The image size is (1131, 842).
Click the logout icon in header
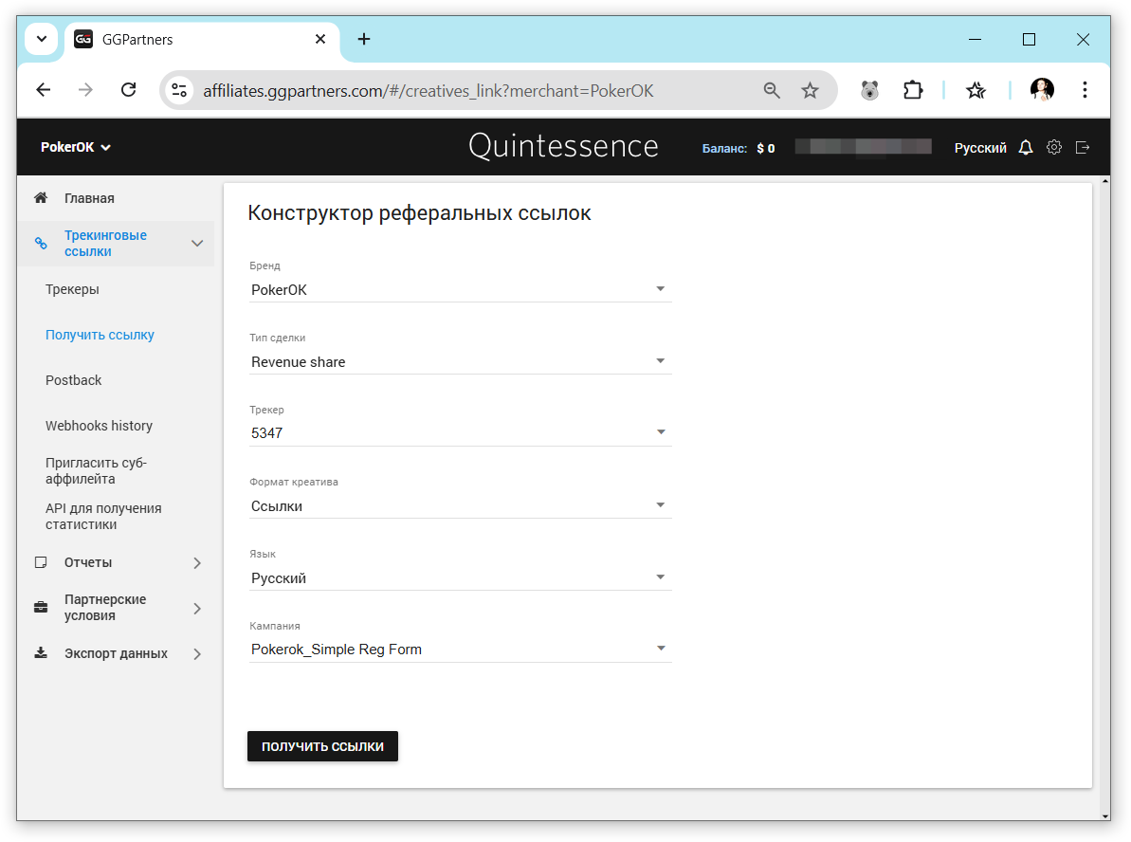[1082, 147]
